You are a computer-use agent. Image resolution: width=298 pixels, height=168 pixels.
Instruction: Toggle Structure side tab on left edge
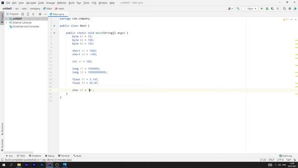pos(2,129)
